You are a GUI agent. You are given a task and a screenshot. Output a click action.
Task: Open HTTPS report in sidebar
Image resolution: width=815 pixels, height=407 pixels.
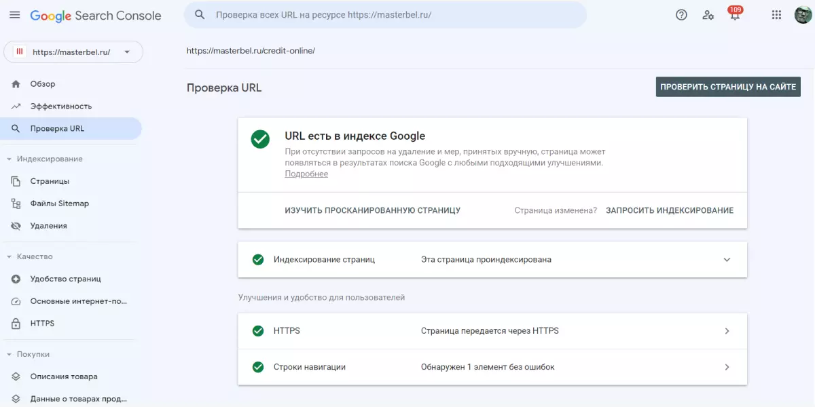[71, 324]
